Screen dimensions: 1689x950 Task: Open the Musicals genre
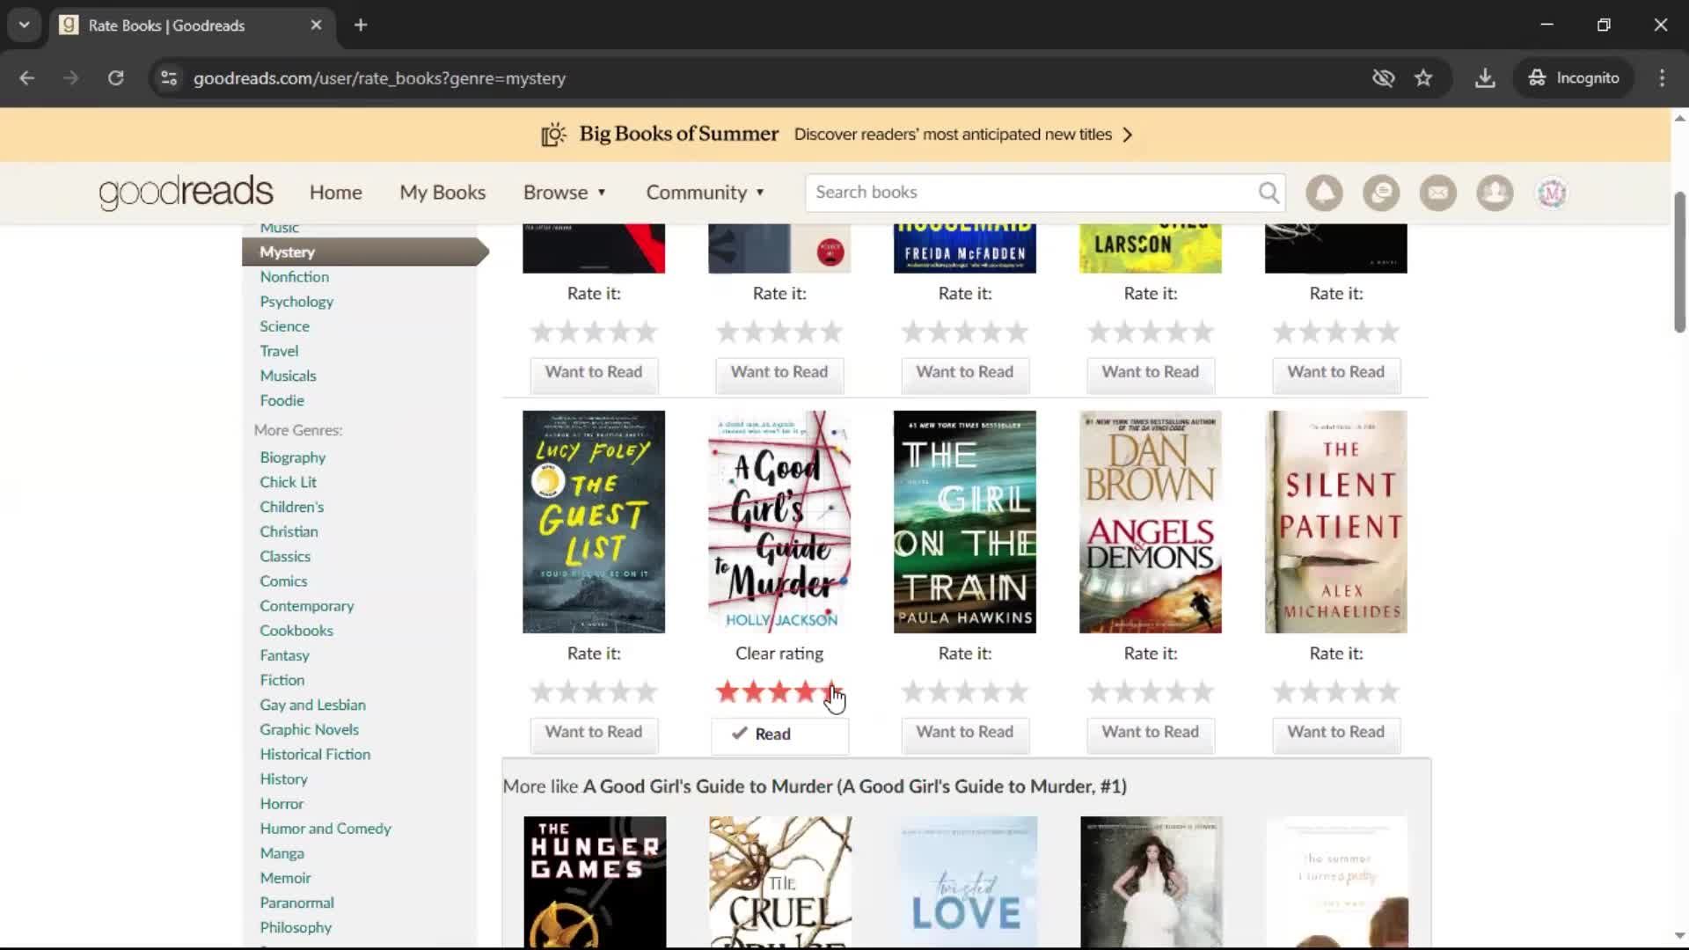[x=288, y=375]
